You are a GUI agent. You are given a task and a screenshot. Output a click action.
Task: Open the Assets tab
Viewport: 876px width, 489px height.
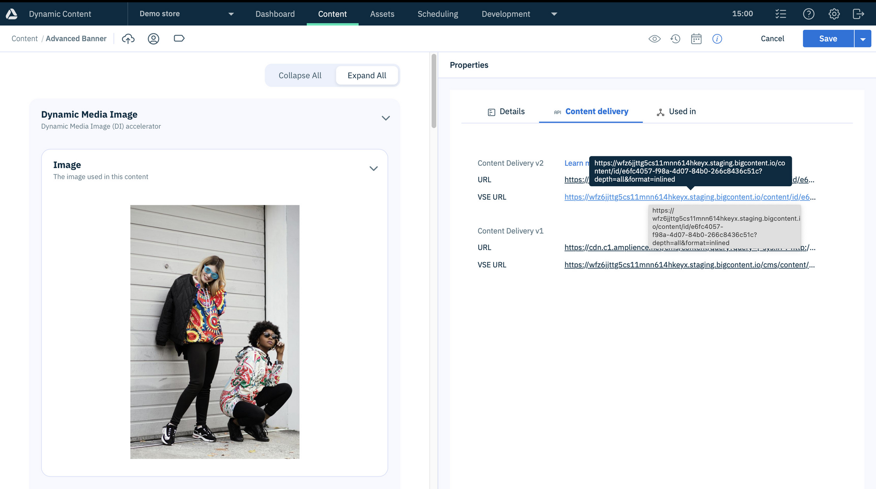pos(382,14)
